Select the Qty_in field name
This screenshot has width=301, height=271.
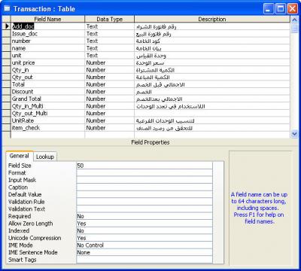(x=47, y=70)
